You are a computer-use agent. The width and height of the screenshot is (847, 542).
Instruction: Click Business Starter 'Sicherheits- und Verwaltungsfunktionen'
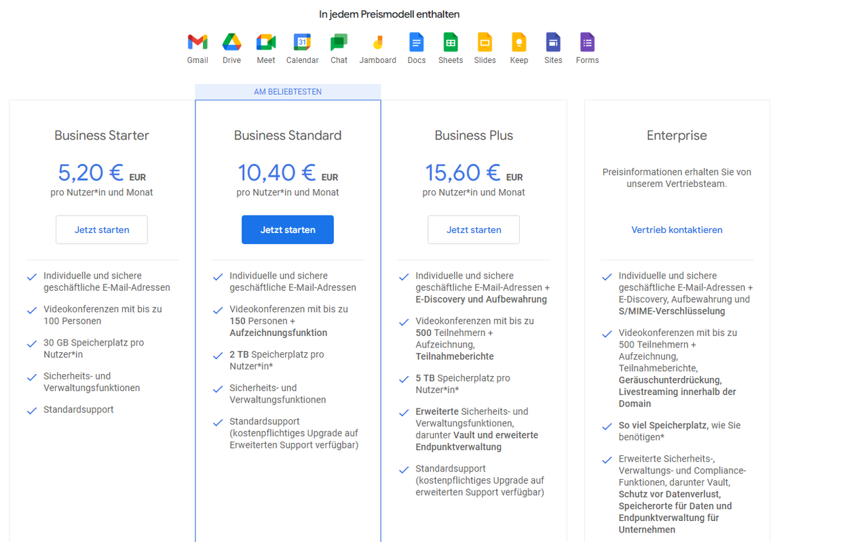pos(92,382)
